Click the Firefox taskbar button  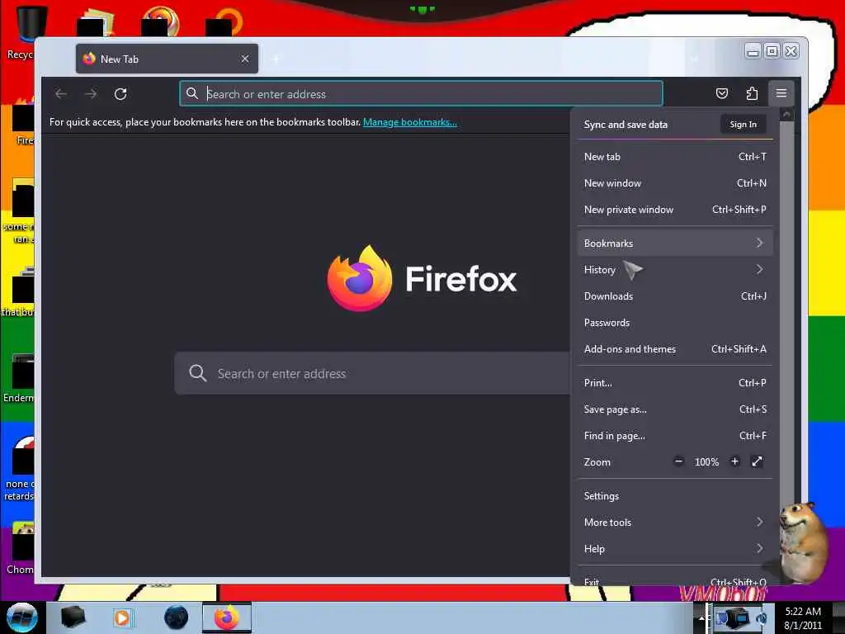[x=226, y=617]
